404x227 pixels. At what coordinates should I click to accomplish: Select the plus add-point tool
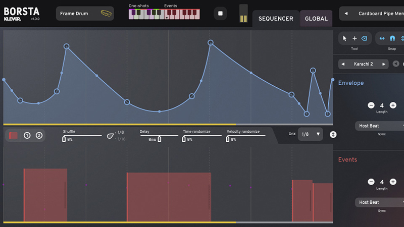(x=355, y=38)
